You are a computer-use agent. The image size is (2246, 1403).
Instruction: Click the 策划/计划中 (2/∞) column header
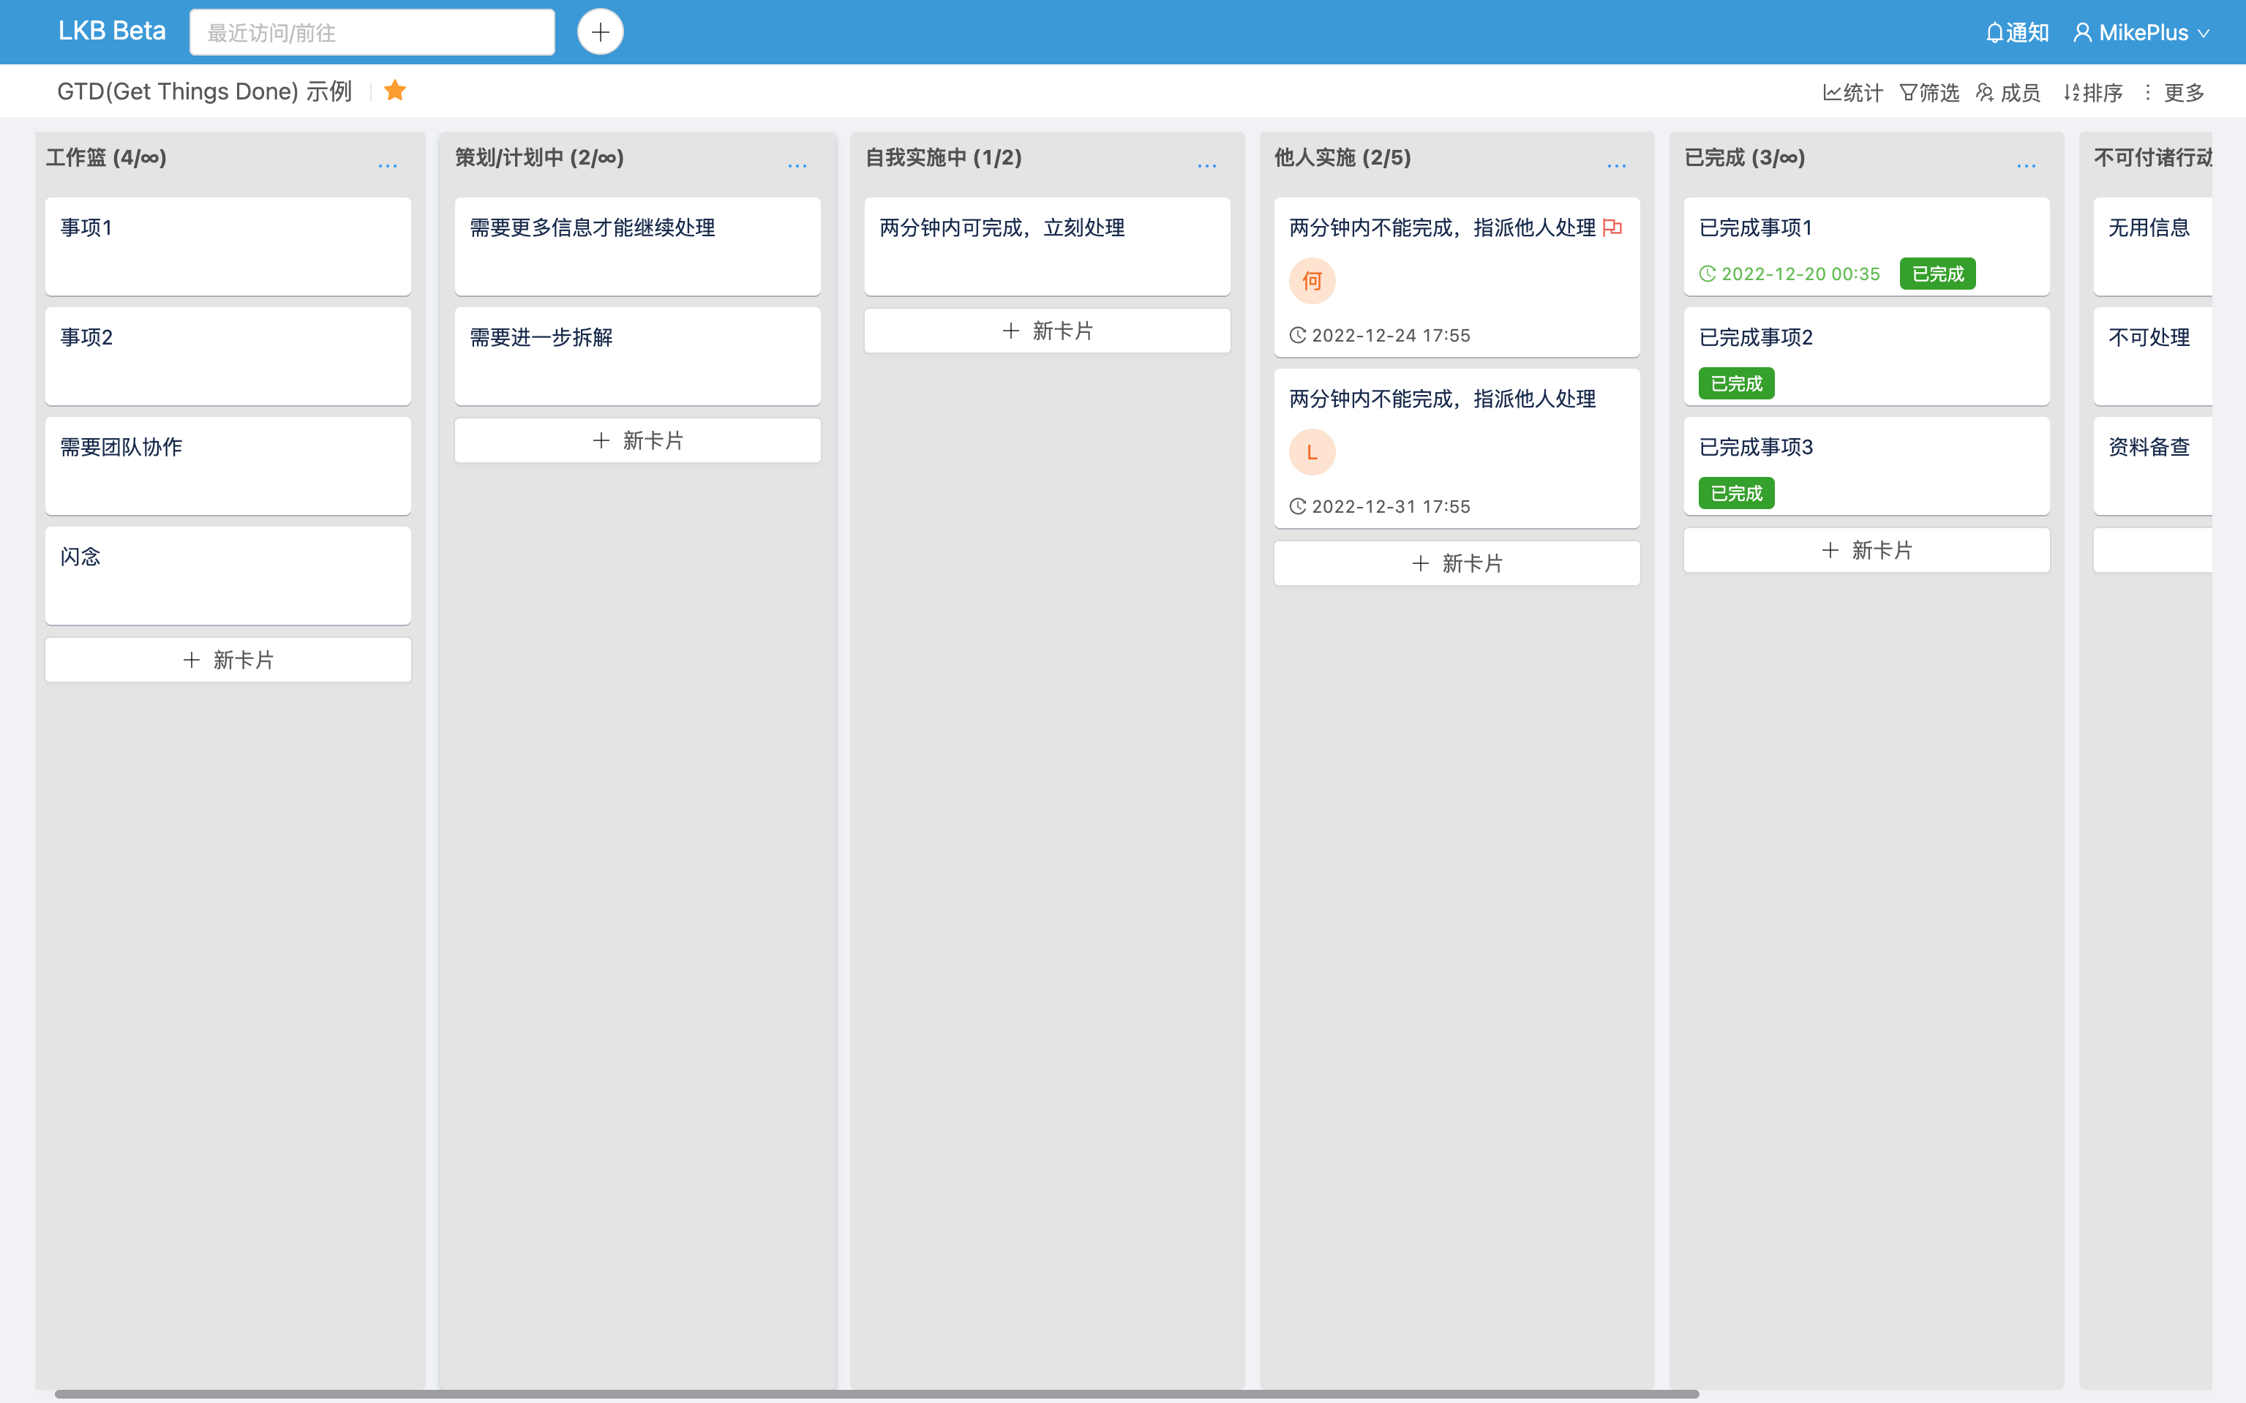[x=539, y=158]
